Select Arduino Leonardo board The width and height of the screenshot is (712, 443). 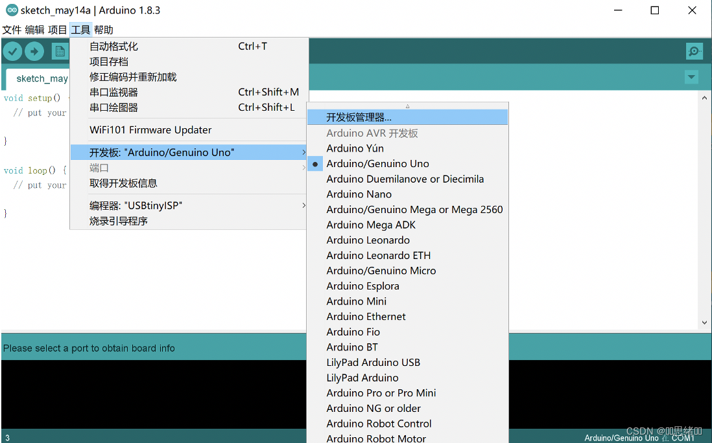click(407, 240)
